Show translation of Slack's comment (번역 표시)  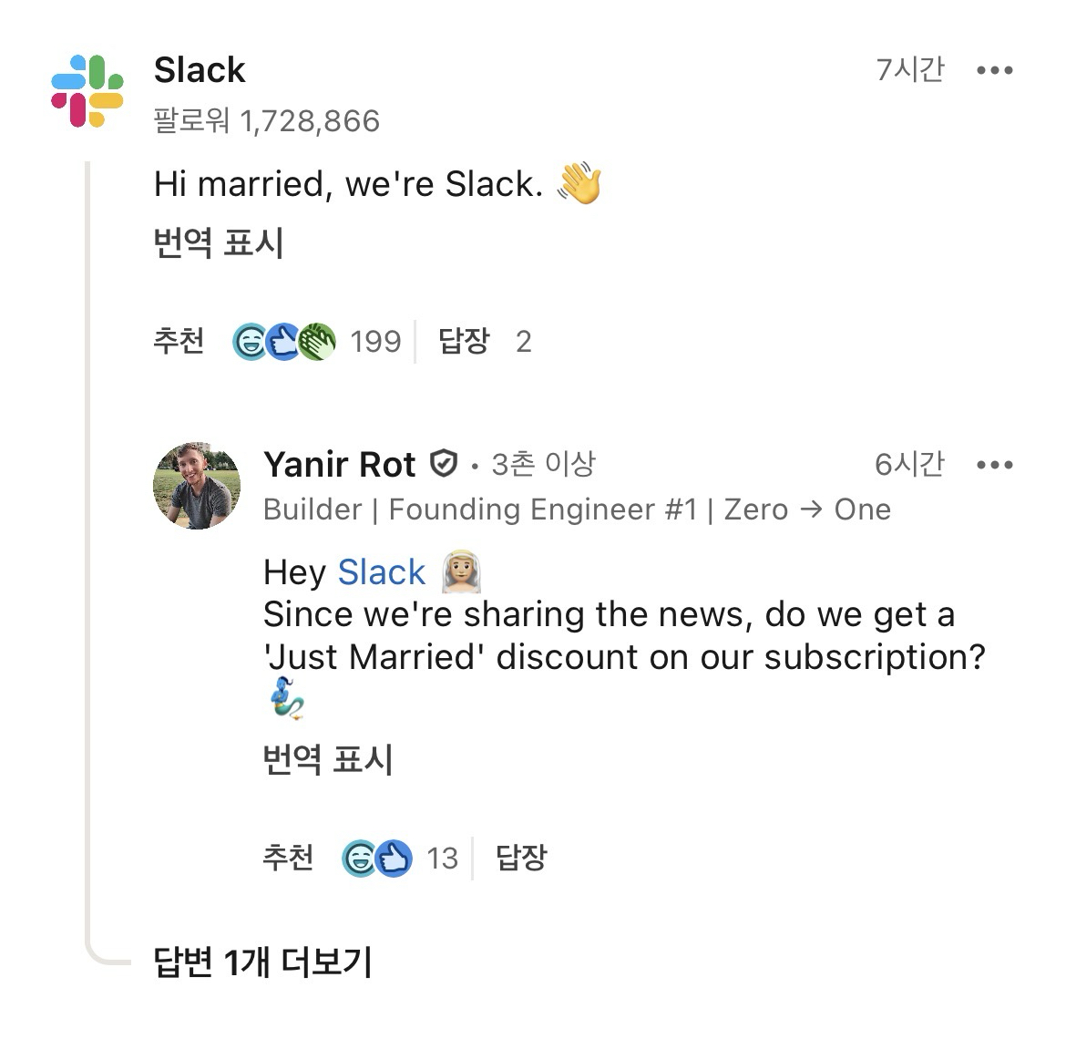(219, 243)
